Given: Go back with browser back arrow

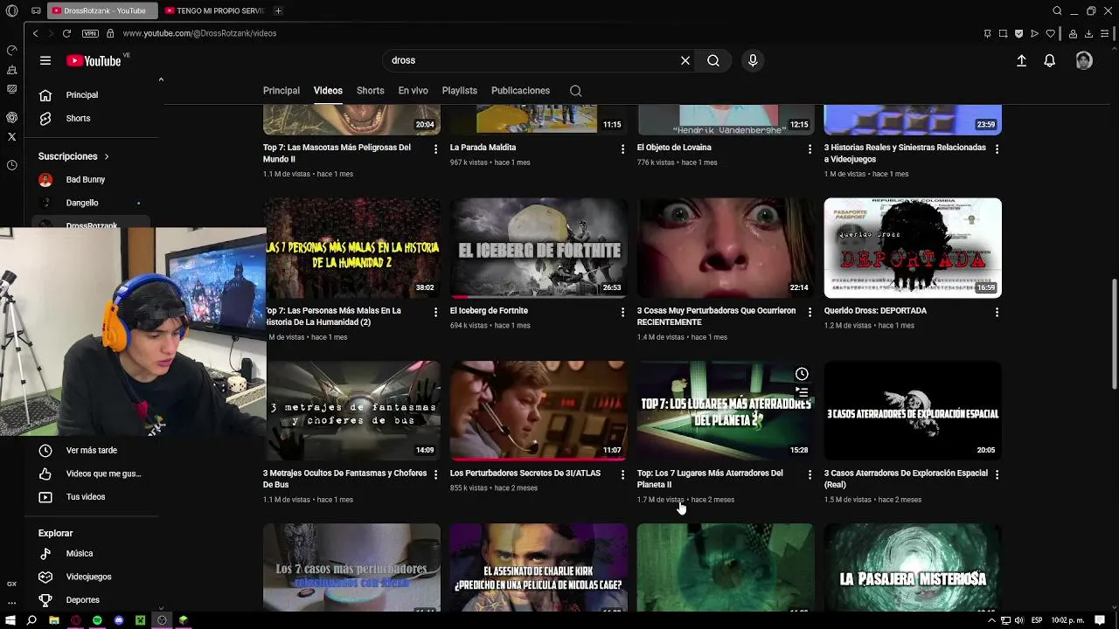Looking at the screenshot, I should (x=35, y=33).
